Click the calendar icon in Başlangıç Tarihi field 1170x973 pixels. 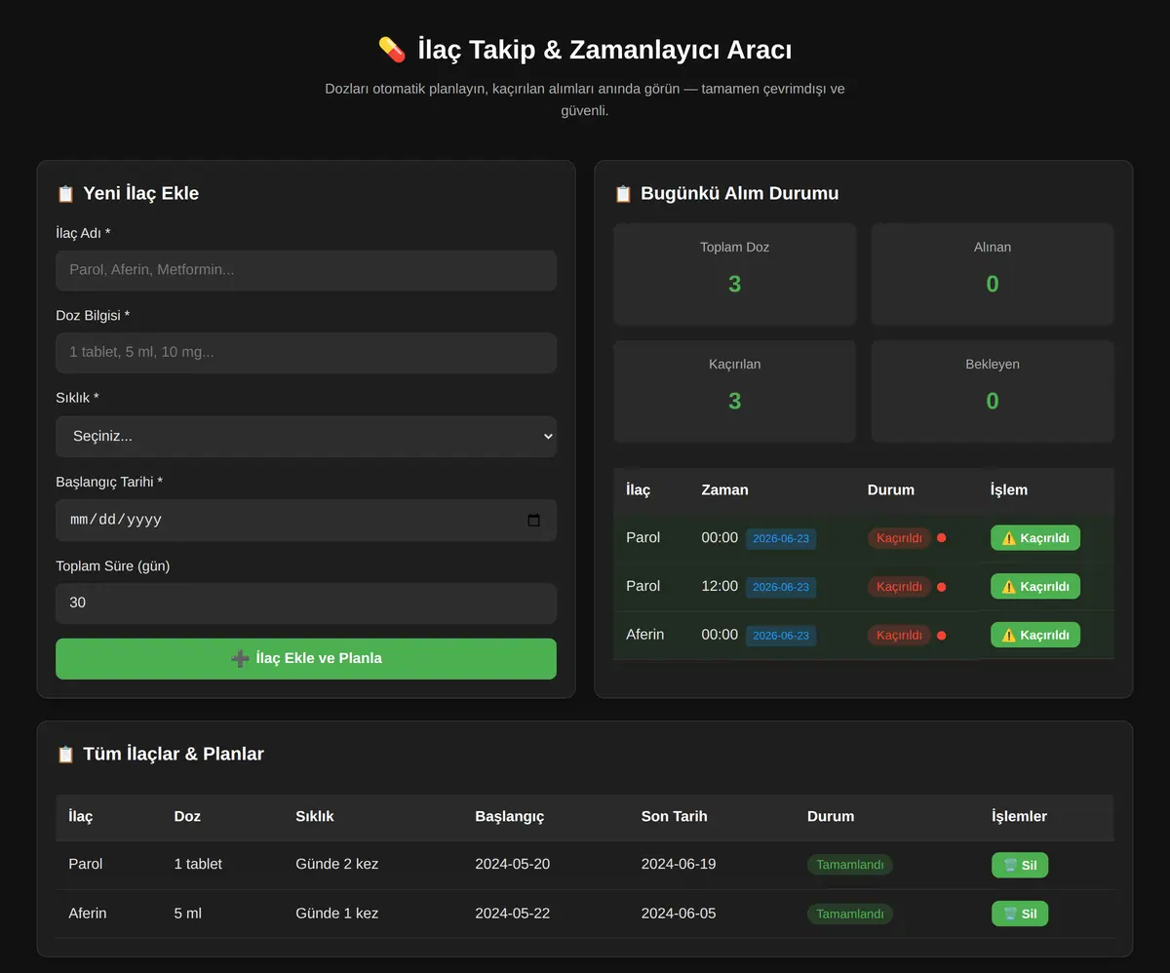tap(533, 520)
